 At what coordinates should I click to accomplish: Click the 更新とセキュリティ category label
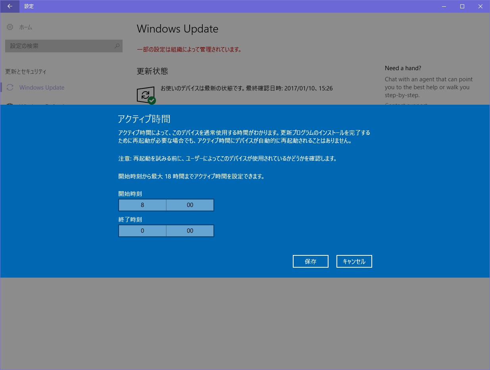[26, 72]
